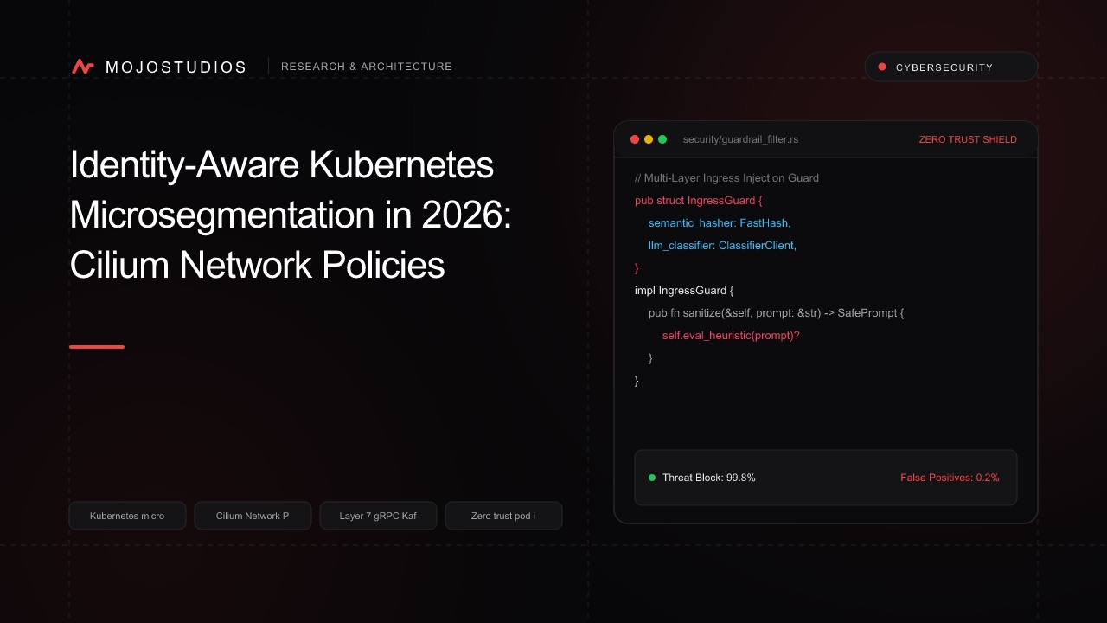Select the Layer 7 gRPC Kaf tag
This screenshot has height=623, width=1107.
(x=378, y=516)
